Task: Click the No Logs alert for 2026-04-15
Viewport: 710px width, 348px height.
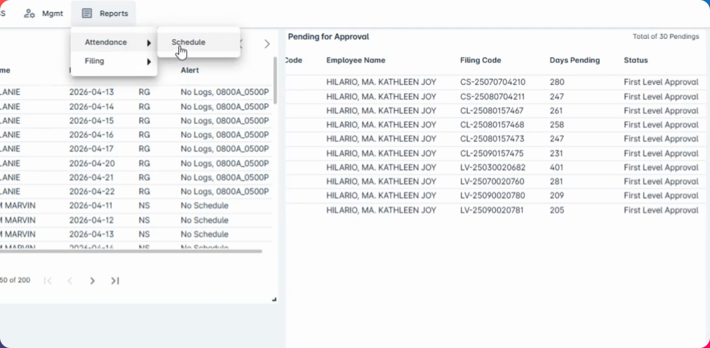Action: (x=225, y=120)
